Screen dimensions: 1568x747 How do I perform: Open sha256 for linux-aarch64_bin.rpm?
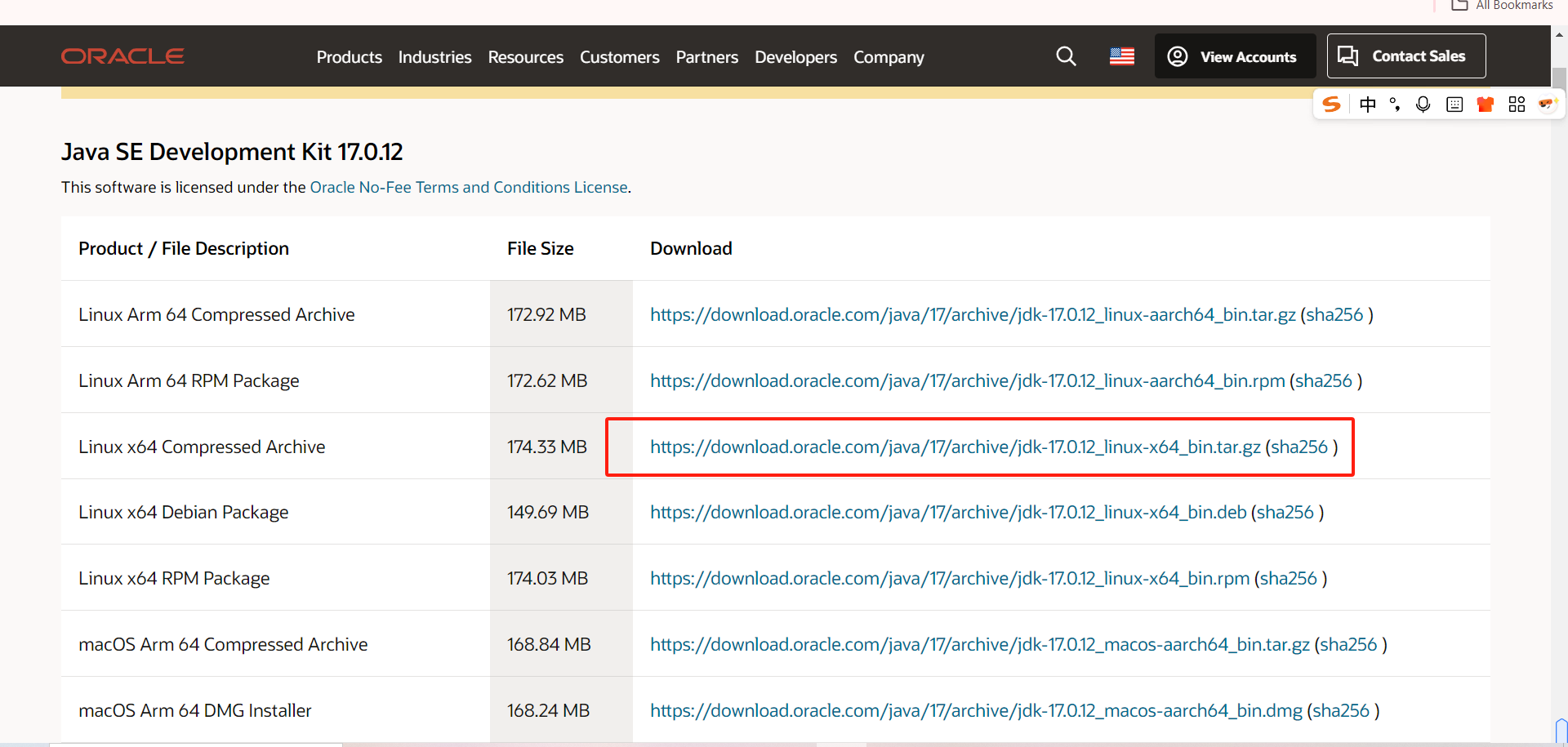pyautogui.click(x=1324, y=380)
